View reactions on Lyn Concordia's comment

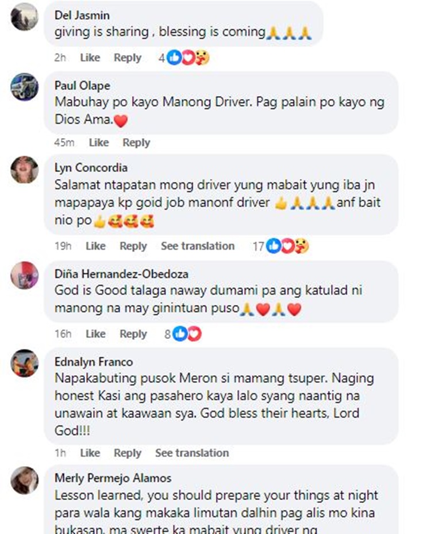280,246
